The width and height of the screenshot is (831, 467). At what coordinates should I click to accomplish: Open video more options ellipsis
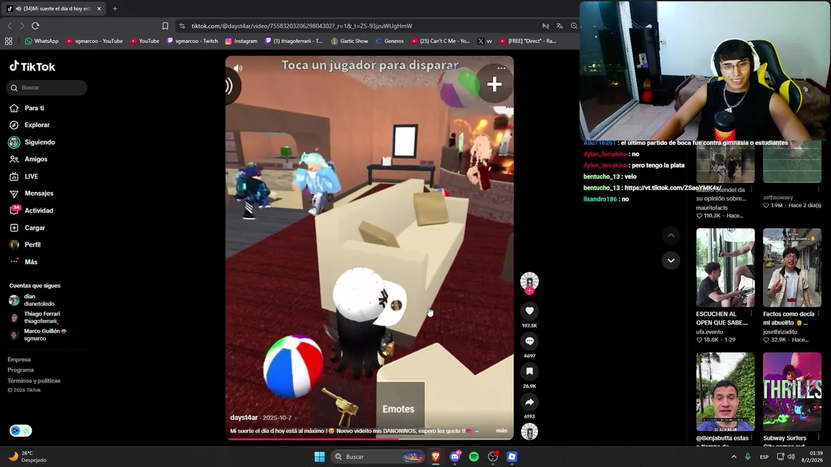(501, 68)
